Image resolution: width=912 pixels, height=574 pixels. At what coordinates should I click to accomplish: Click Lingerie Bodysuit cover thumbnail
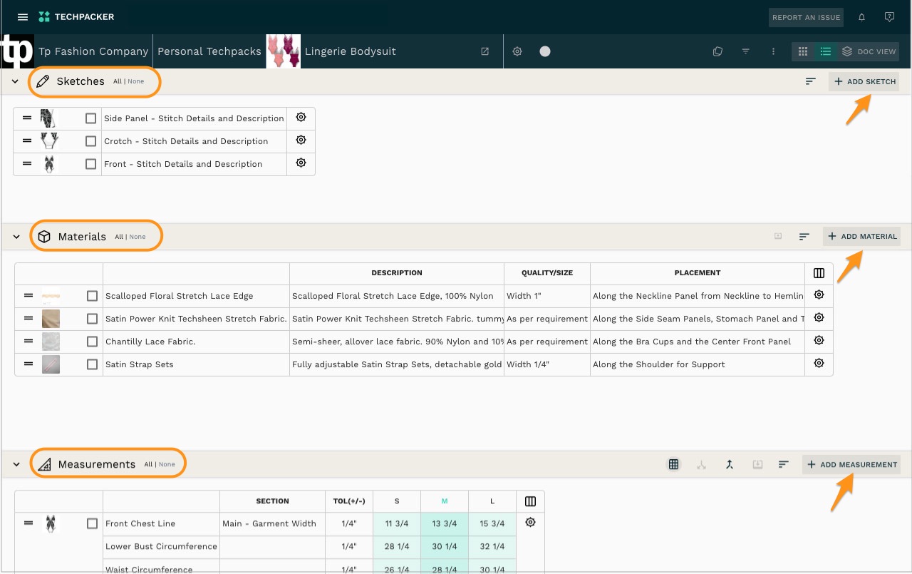[283, 51]
